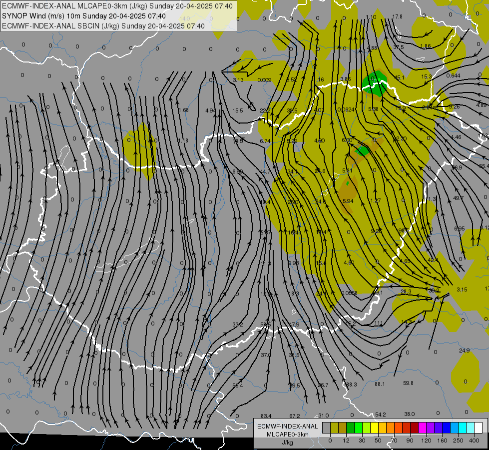Click the map value '0.009'
The height and width of the screenshot is (450, 489).
[264, 80]
